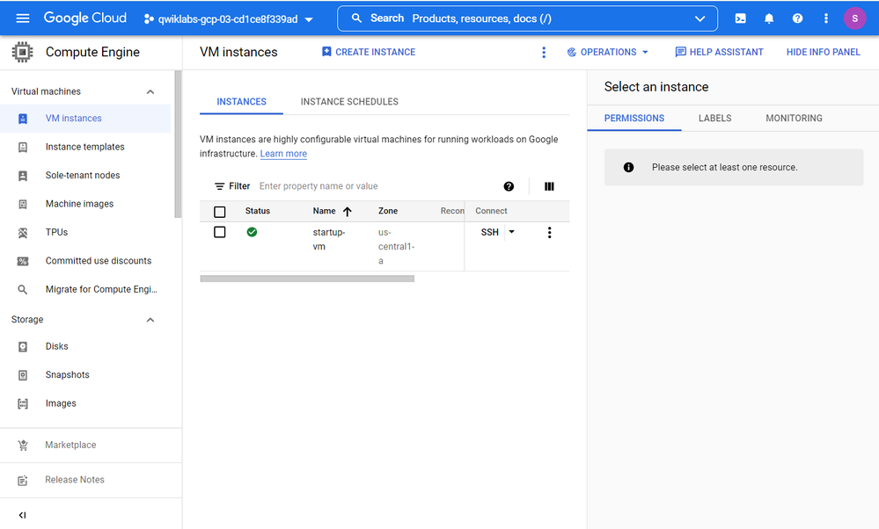The height and width of the screenshot is (529, 879).
Task: Click the Compute Engine chip icon
Action: tap(22, 52)
